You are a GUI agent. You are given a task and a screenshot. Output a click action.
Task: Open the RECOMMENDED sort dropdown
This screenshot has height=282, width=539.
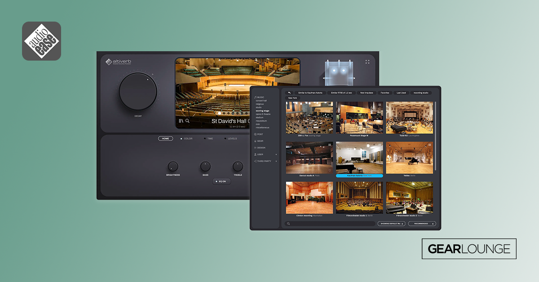click(x=422, y=223)
